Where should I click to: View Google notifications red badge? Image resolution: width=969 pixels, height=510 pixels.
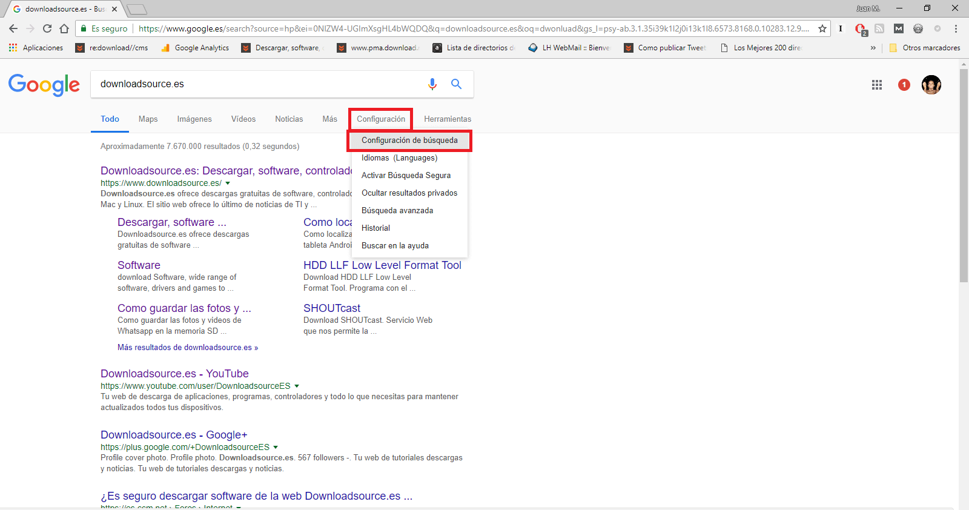pyautogui.click(x=904, y=85)
